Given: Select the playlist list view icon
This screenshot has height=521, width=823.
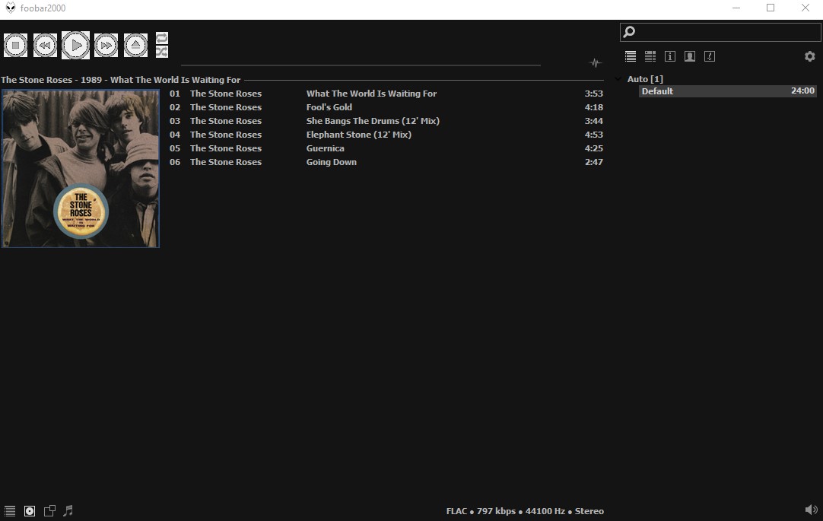Looking at the screenshot, I should [631, 56].
